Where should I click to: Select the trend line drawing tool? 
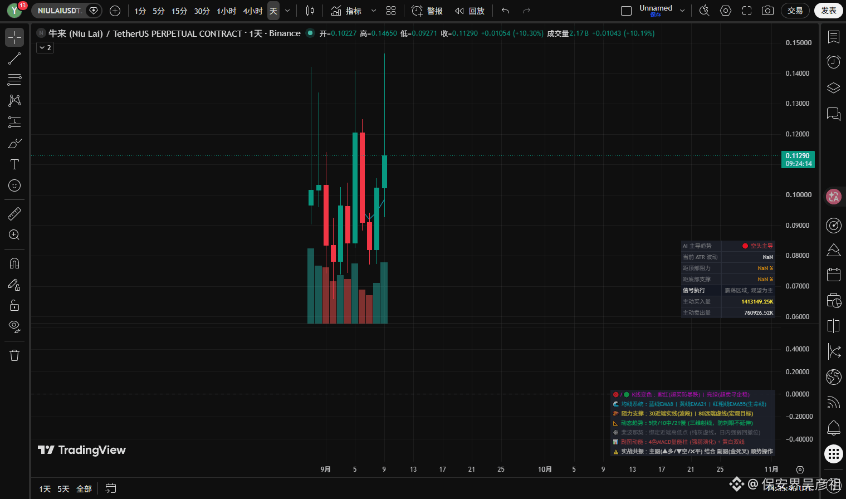tap(14, 58)
